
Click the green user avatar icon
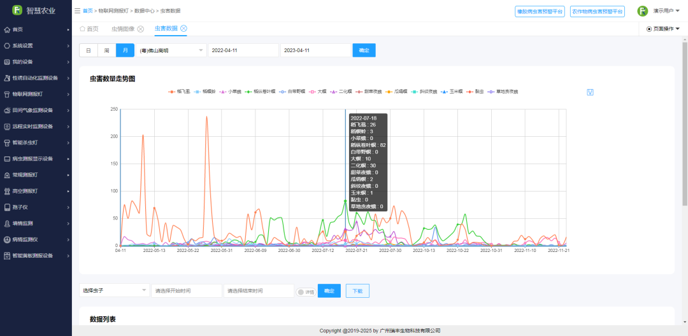642,11
